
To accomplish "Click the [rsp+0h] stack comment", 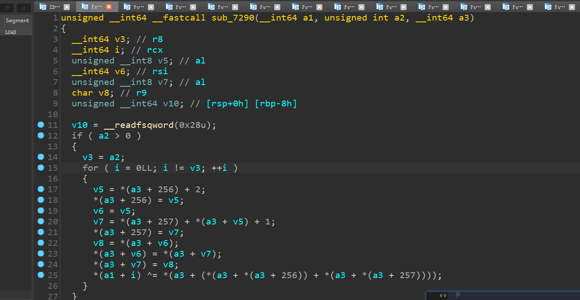I will click(228, 104).
